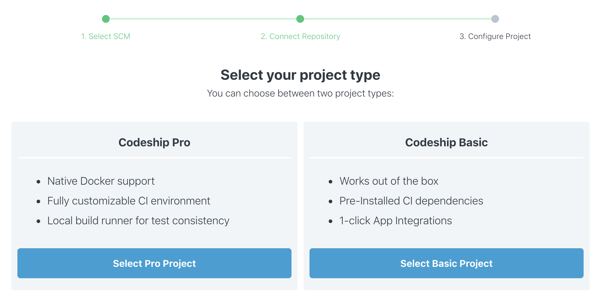Click the Codeship Basic card heading
Viewport: 601px width, 307px height.
click(446, 142)
